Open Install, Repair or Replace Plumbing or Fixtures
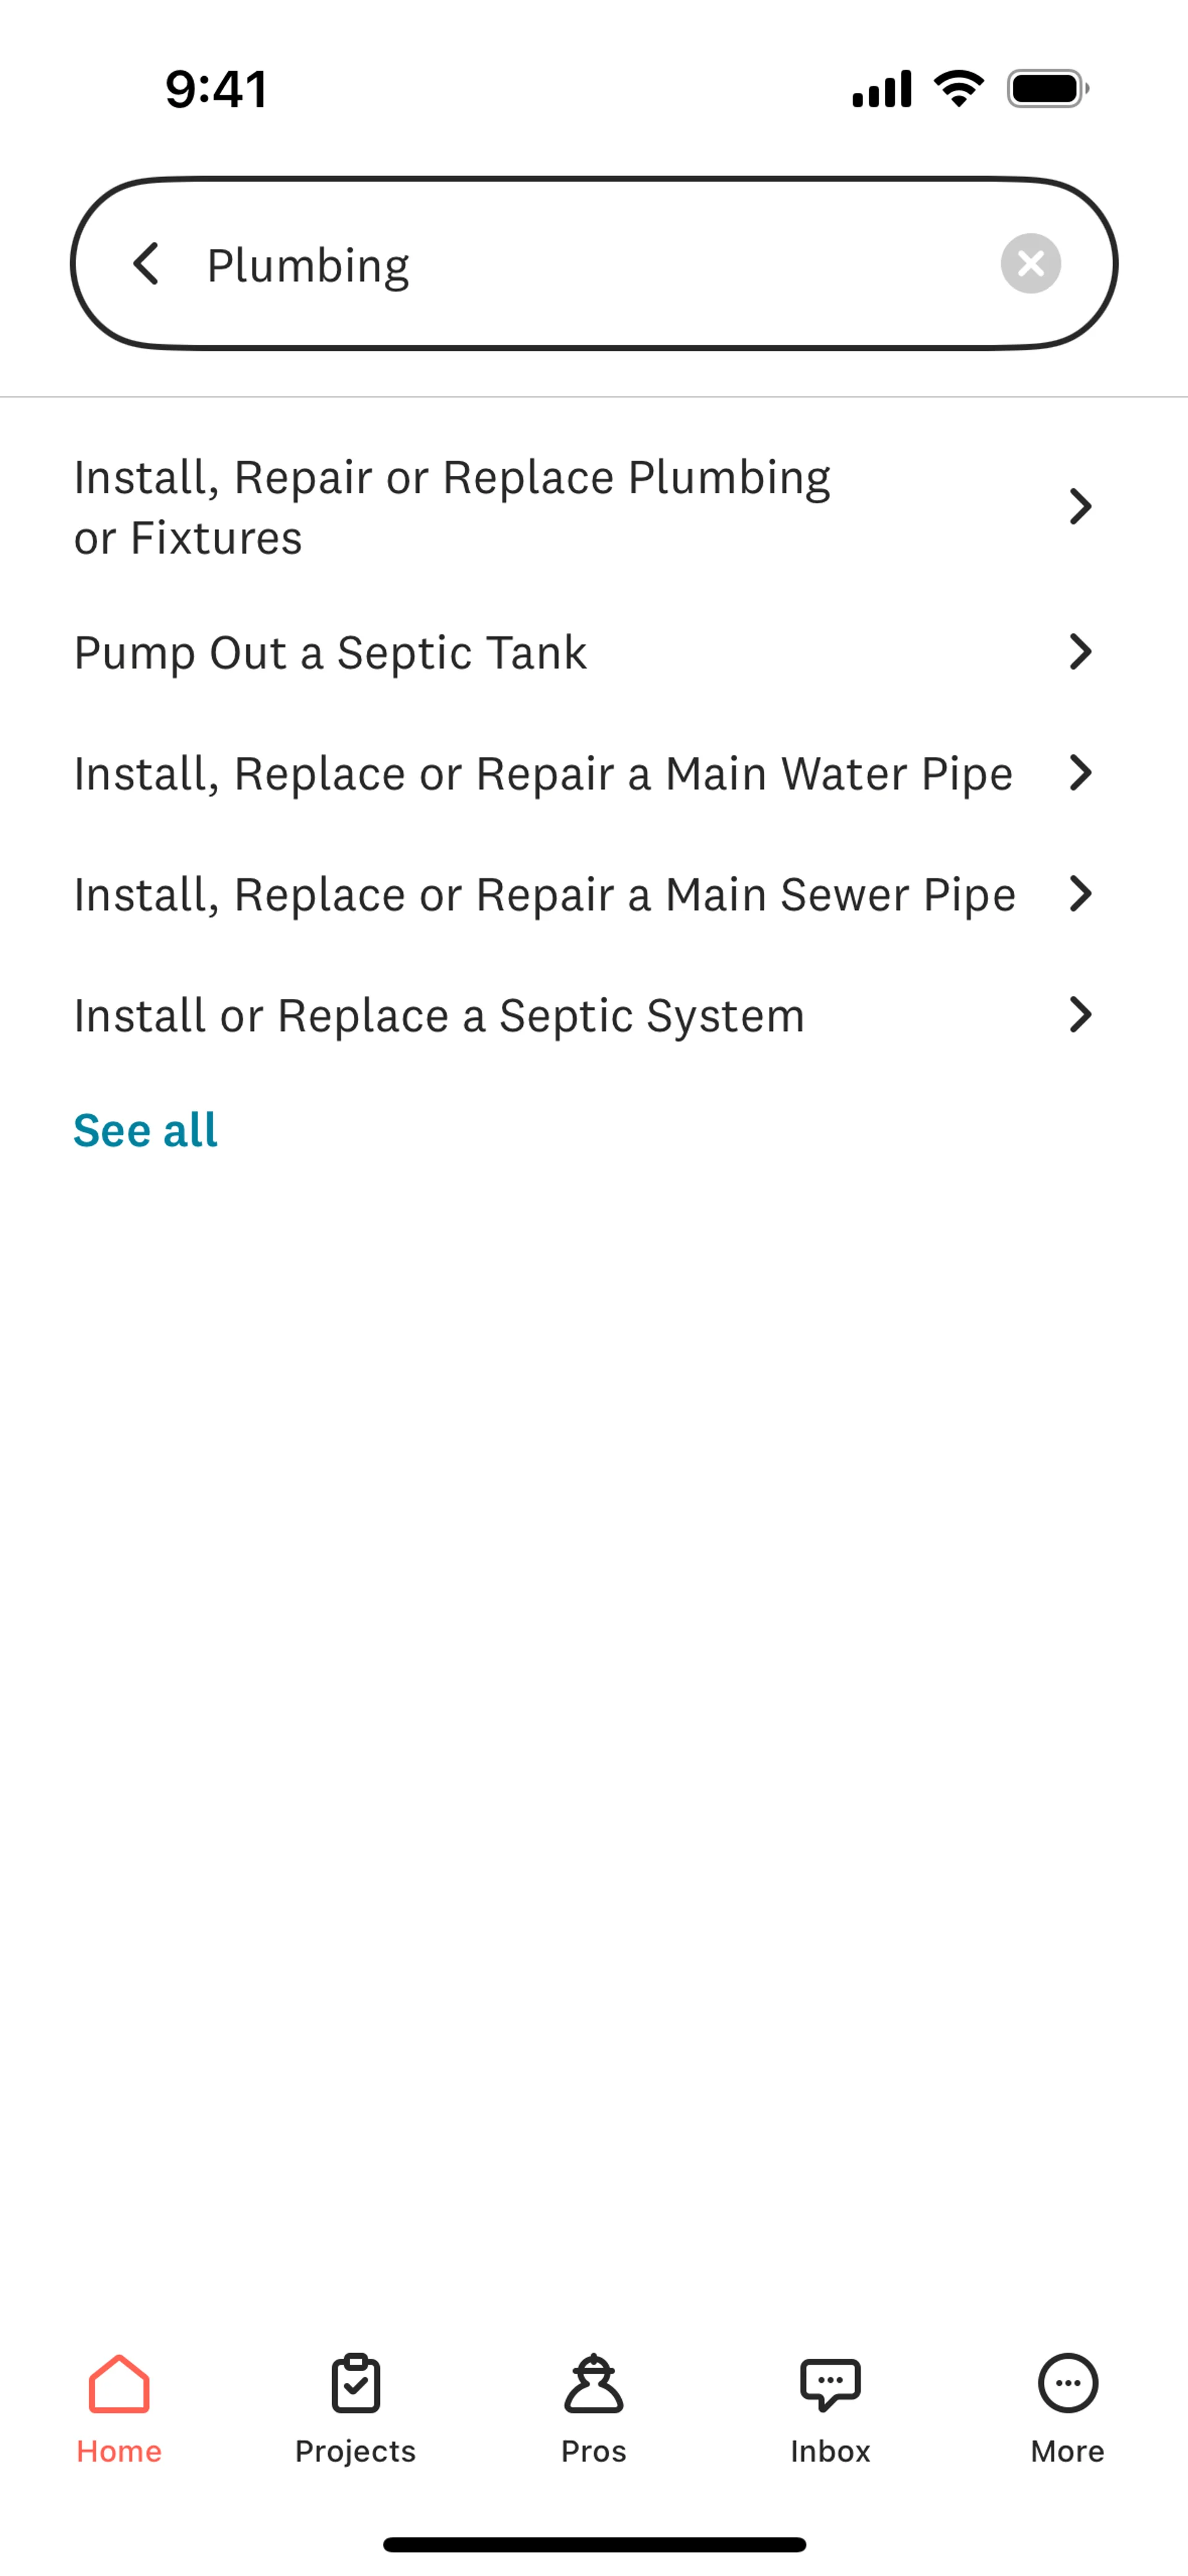This screenshot has height=2576, width=1188. (x=452, y=507)
